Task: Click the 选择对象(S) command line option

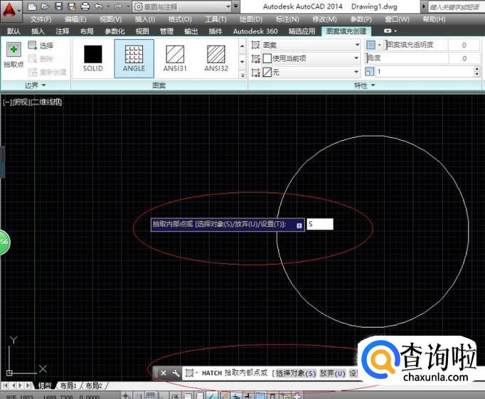Action: pyautogui.click(x=295, y=373)
